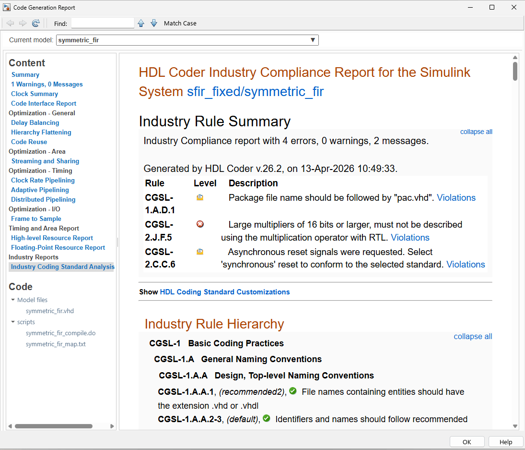This screenshot has width=525, height=450.
Task: Open symmetric_fir_compile.do script
Action: click(60, 333)
